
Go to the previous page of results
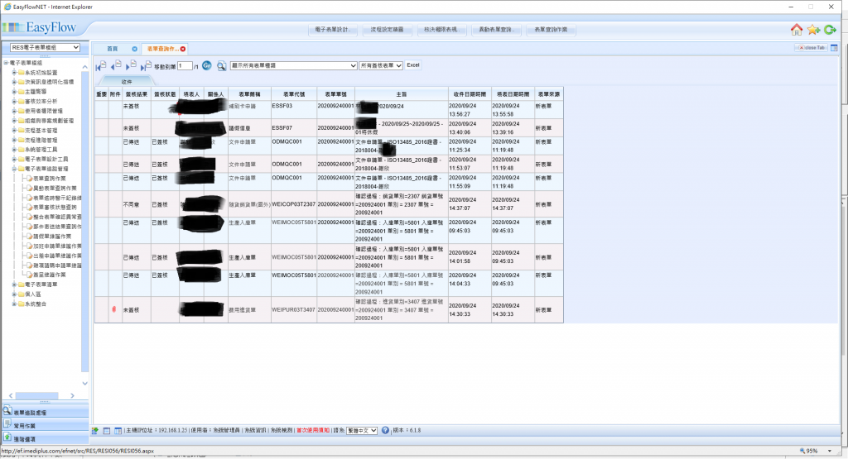click(x=116, y=66)
